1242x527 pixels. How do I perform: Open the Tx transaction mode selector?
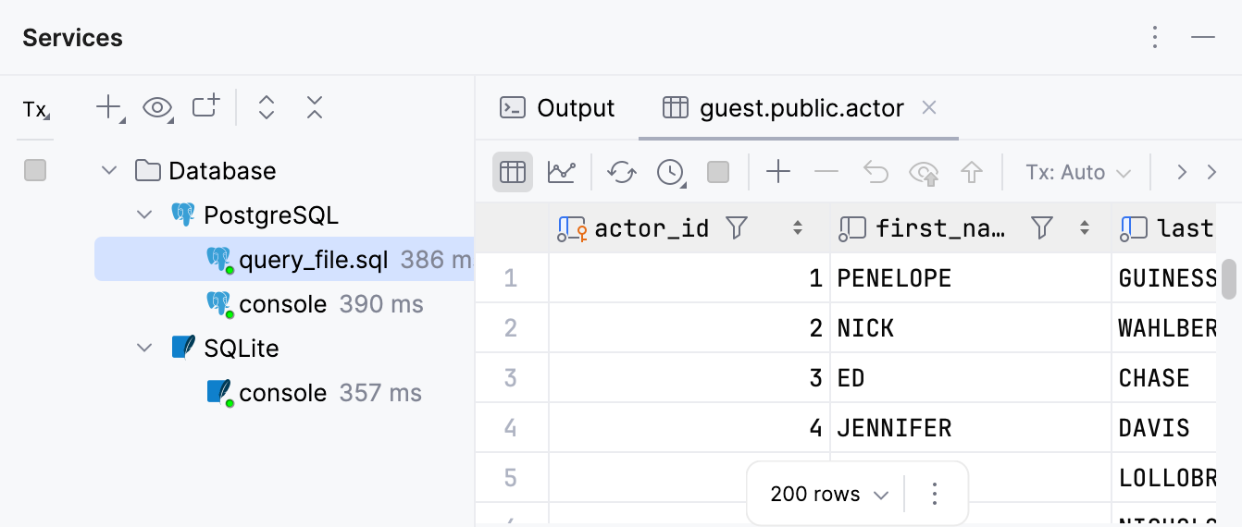point(36,110)
